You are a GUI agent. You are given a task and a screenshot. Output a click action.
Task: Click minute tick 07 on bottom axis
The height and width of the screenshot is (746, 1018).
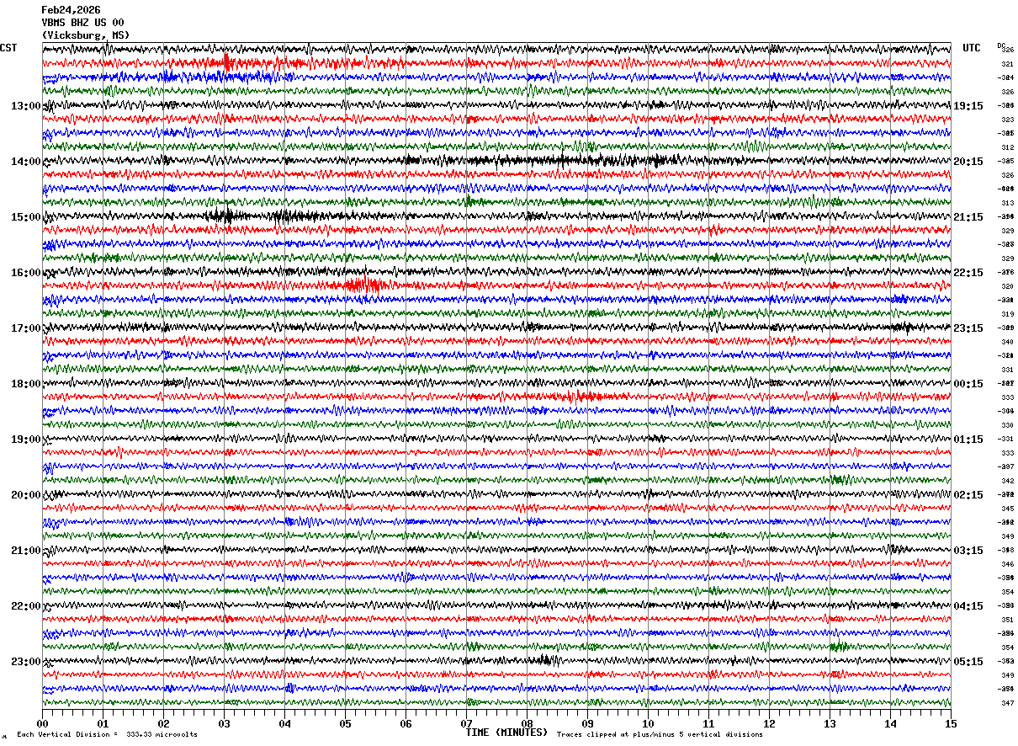click(x=466, y=723)
